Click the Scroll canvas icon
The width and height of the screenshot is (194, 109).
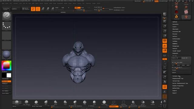[x=165, y=21]
